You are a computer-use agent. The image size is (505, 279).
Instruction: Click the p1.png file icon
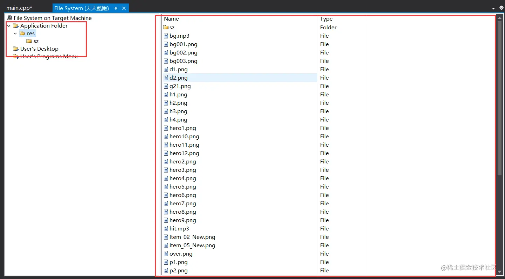coord(166,262)
